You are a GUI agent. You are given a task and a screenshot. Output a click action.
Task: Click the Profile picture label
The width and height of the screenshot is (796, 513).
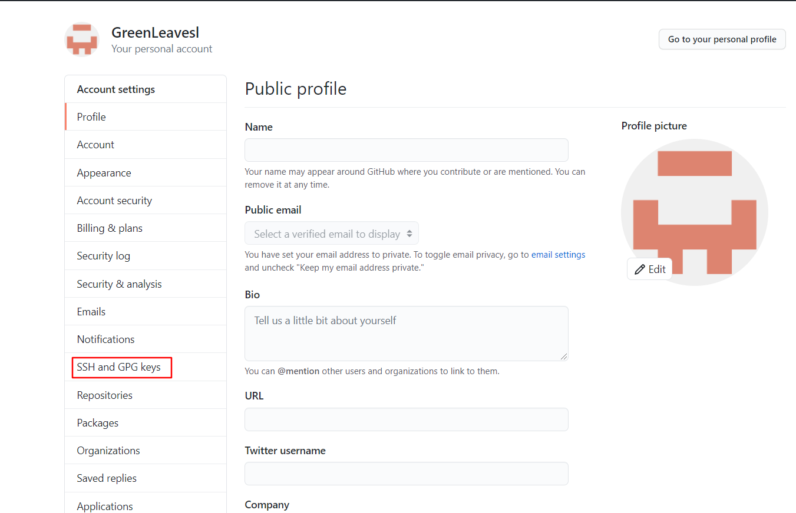point(654,126)
